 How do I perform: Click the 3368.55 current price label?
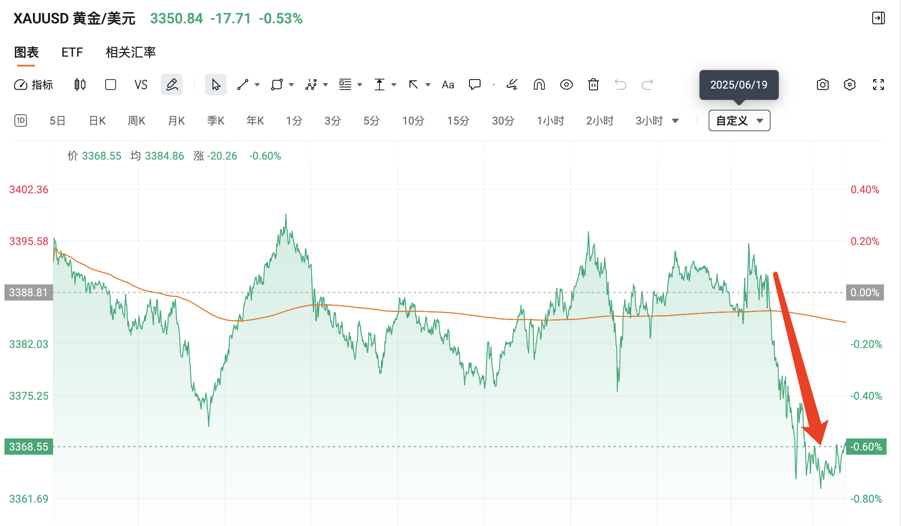[x=29, y=446]
